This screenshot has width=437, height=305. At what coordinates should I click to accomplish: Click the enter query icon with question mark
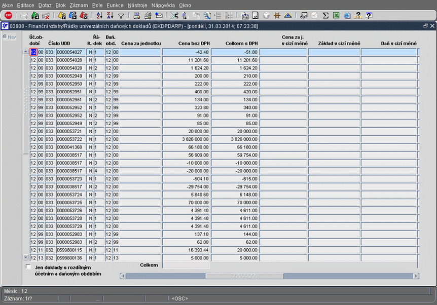pyautogui.click(x=62, y=16)
